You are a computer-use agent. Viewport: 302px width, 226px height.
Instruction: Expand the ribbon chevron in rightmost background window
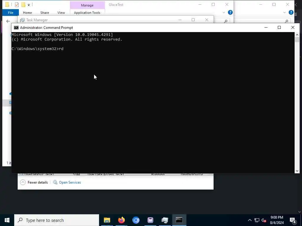(x=285, y=12)
